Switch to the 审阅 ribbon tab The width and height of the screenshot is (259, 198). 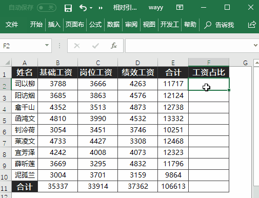point(131,25)
